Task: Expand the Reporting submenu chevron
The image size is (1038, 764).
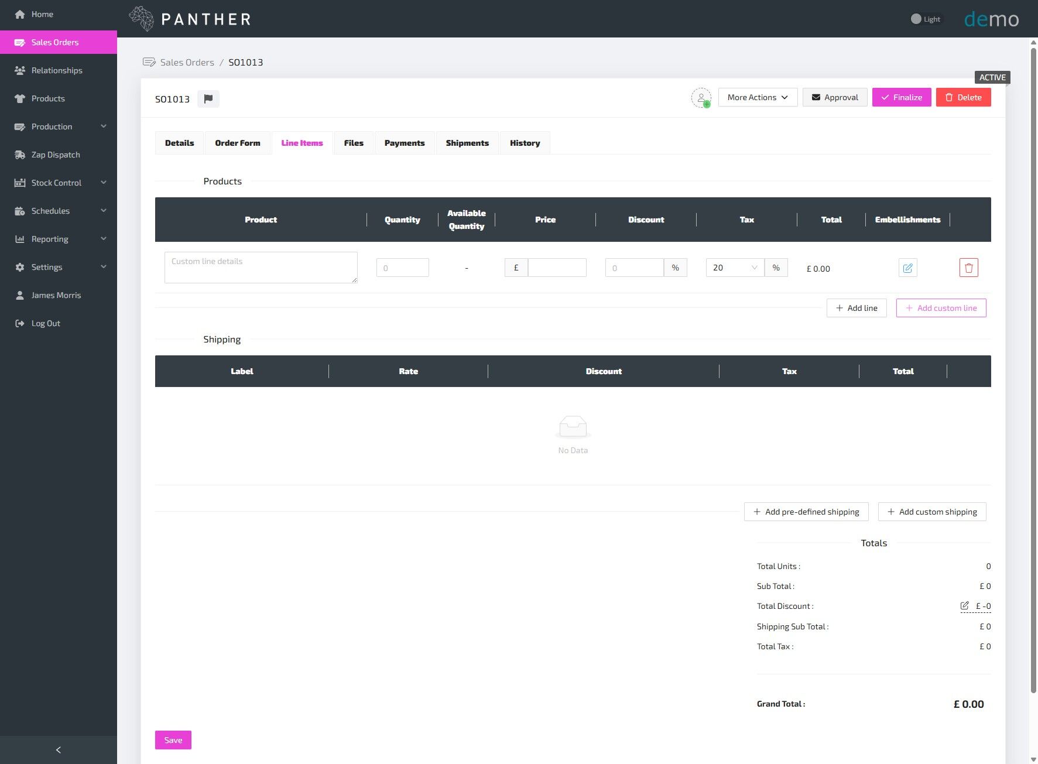Action: click(x=104, y=239)
